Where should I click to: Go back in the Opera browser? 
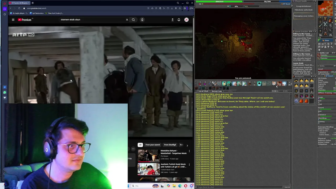[x=10, y=8]
